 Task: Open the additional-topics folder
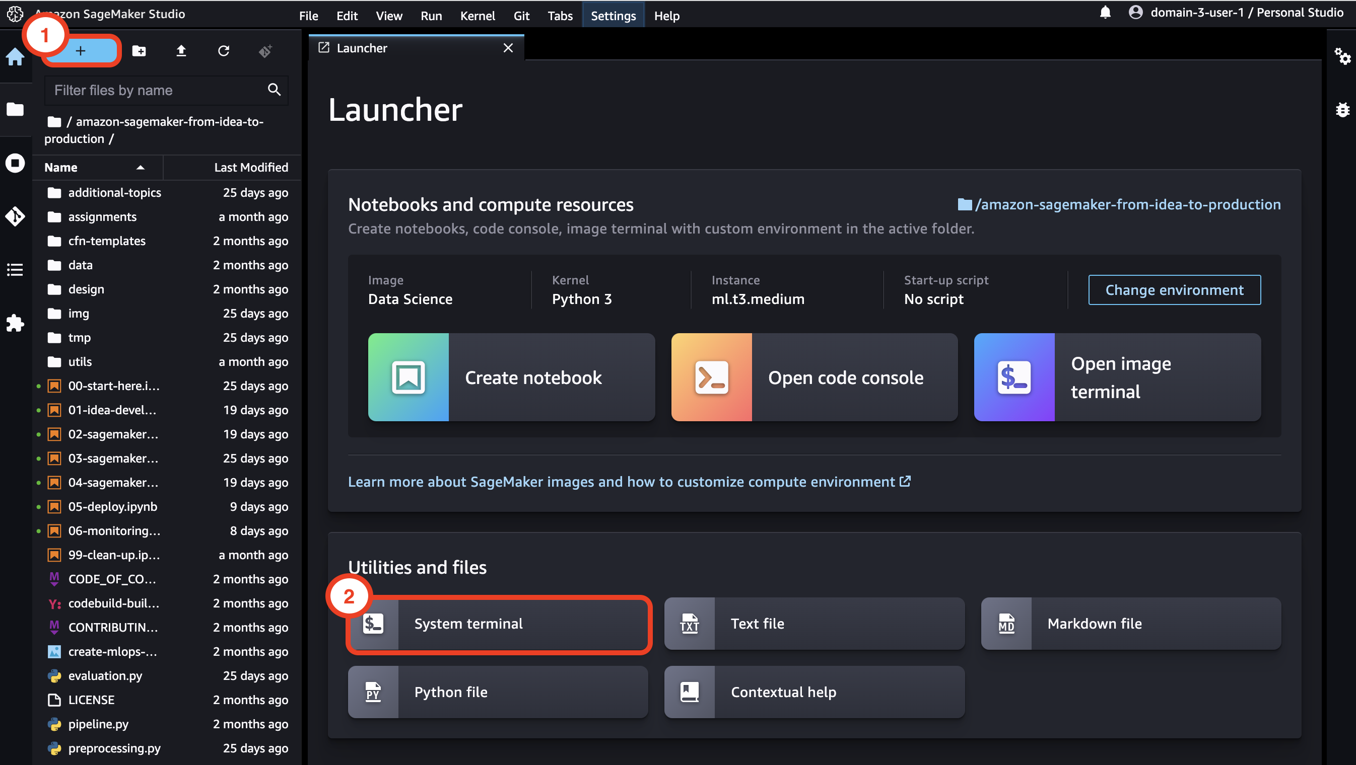[114, 192]
